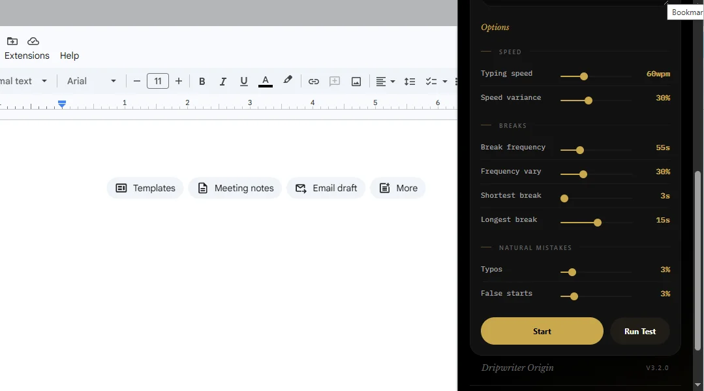Click the add comment icon
This screenshot has width=704, height=391.
point(335,82)
